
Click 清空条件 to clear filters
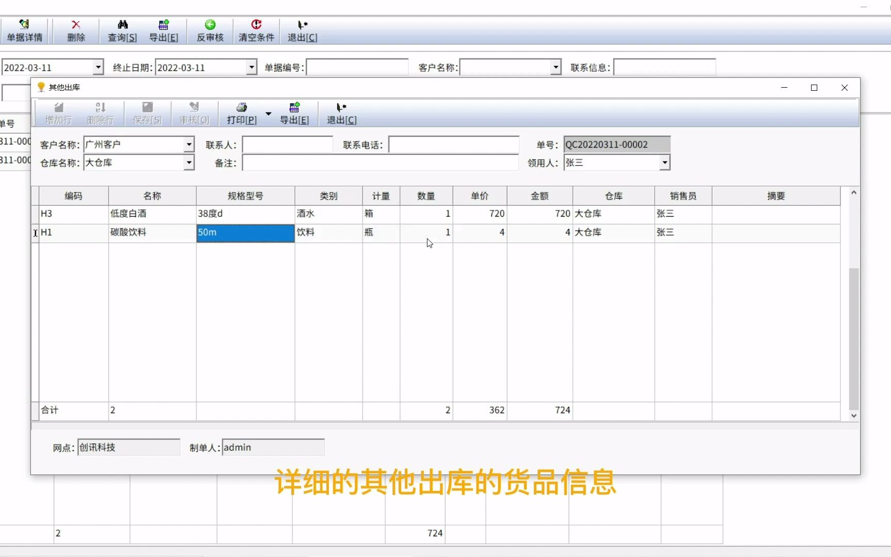tap(256, 31)
